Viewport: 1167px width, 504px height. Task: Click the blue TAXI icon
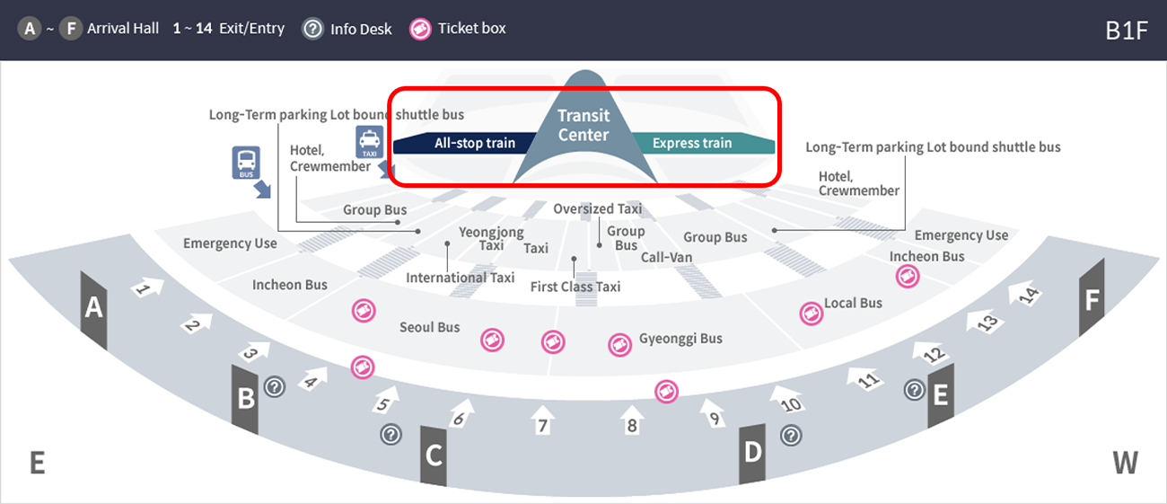click(369, 142)
